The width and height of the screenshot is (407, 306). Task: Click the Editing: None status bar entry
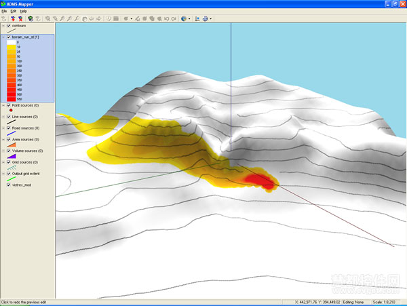353,302
